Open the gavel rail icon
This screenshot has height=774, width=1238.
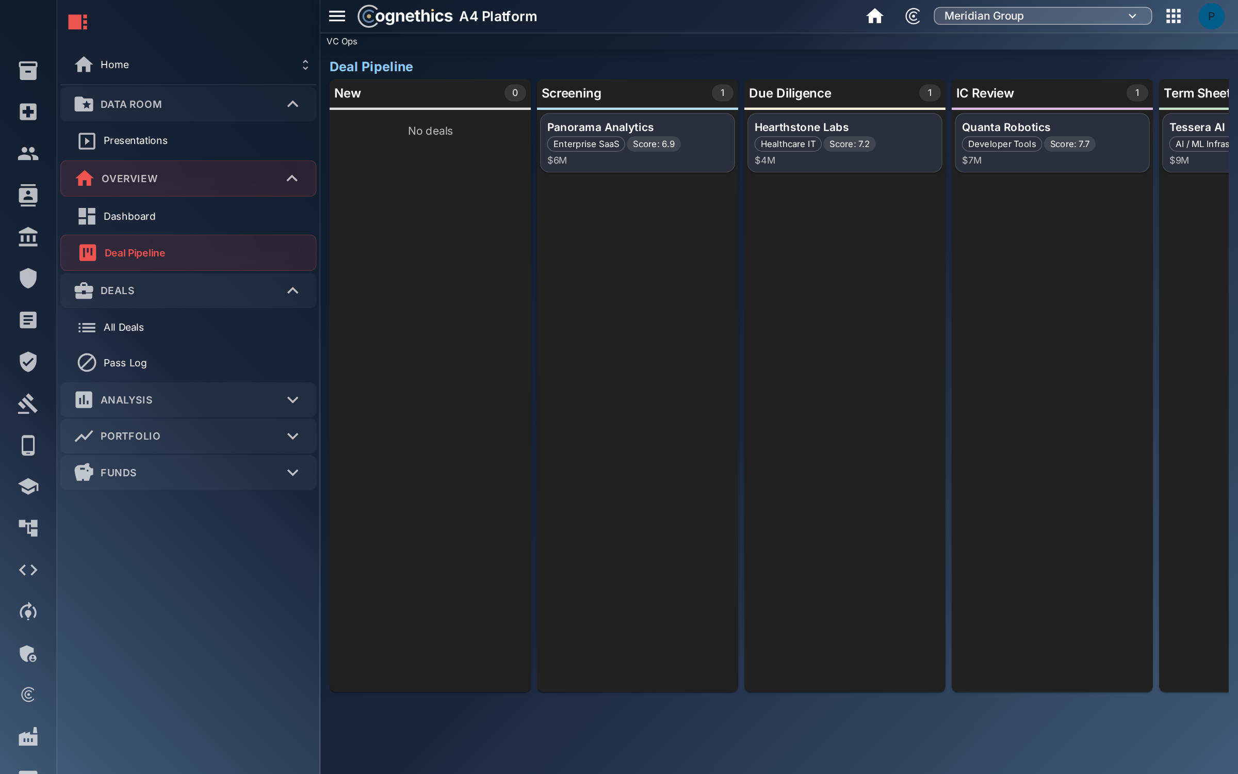[28, 404]
